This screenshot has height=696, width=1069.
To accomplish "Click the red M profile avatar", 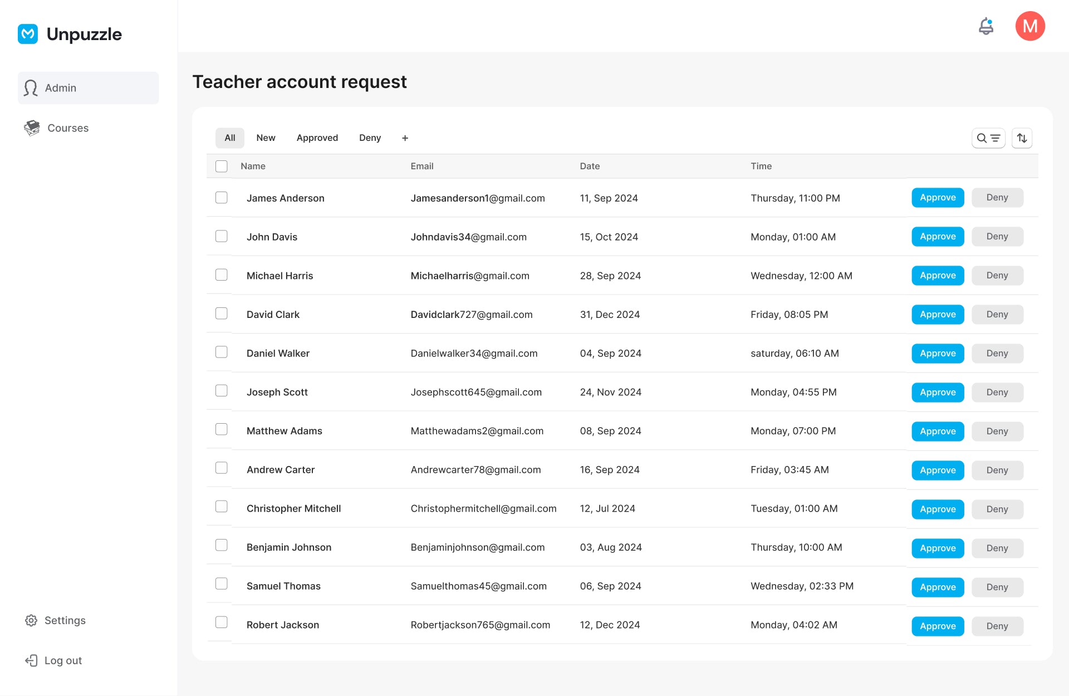I will point(1029,26).
